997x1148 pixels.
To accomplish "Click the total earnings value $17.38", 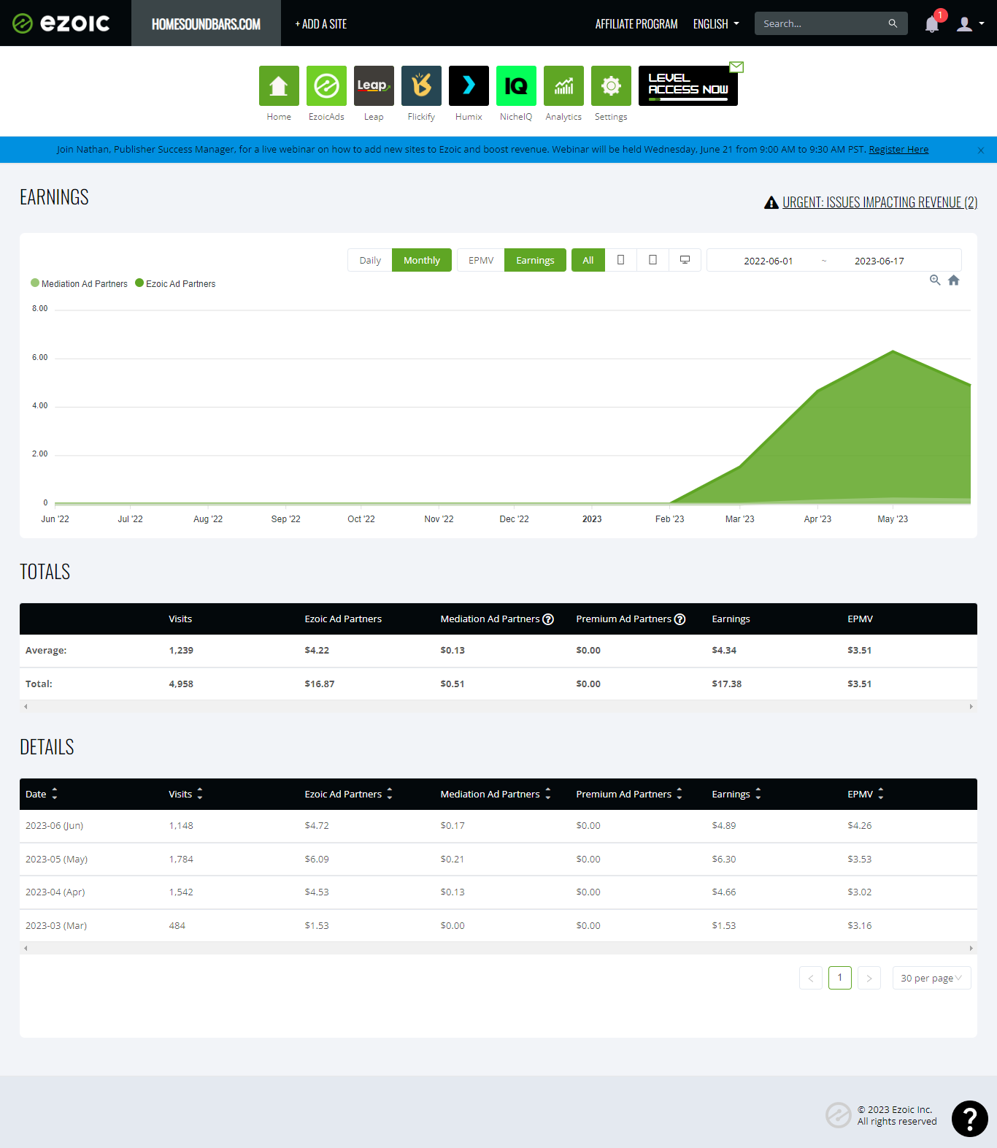I will point(726,684).
